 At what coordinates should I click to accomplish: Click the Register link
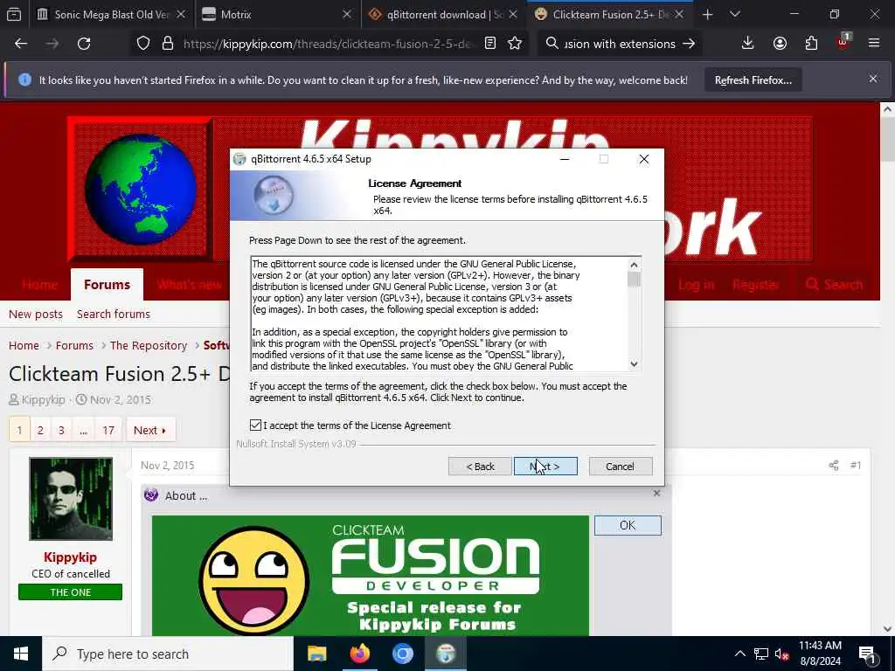[756, 284]
